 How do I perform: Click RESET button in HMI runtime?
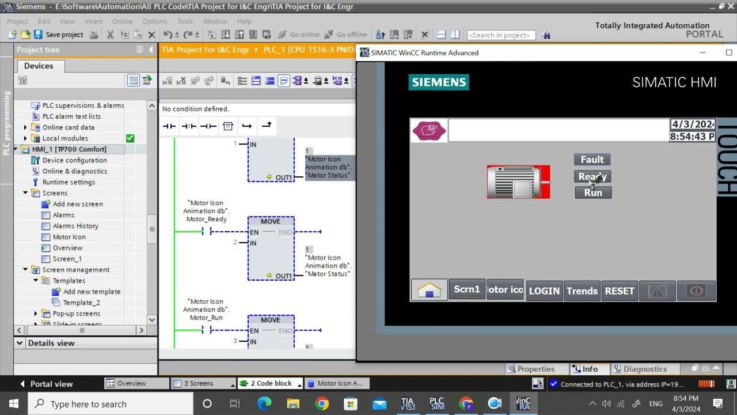point(620,291)
